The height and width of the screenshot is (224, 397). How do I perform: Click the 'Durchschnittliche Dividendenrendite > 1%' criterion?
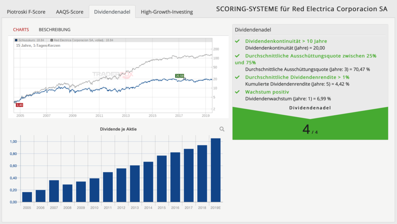point(297,77)
